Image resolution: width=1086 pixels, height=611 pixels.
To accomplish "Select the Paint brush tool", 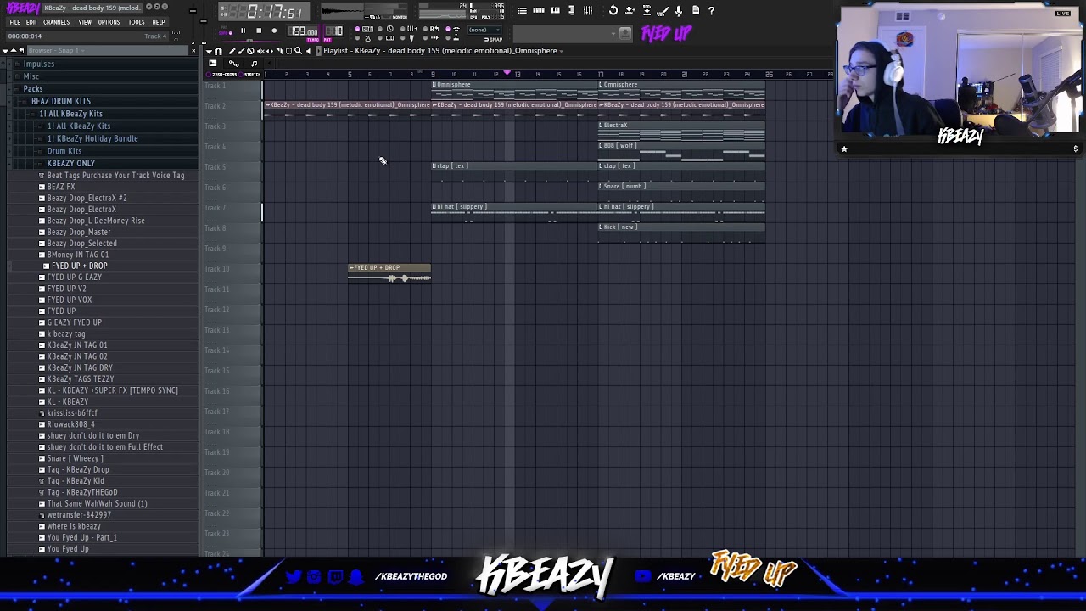I will pos(240,51).
